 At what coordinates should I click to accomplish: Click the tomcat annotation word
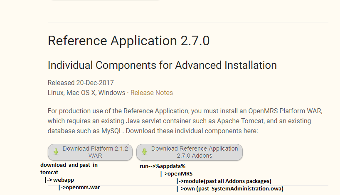49,173
